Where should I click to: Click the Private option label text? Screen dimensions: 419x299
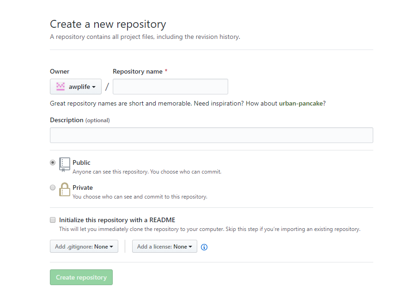(x=83, y=187)
